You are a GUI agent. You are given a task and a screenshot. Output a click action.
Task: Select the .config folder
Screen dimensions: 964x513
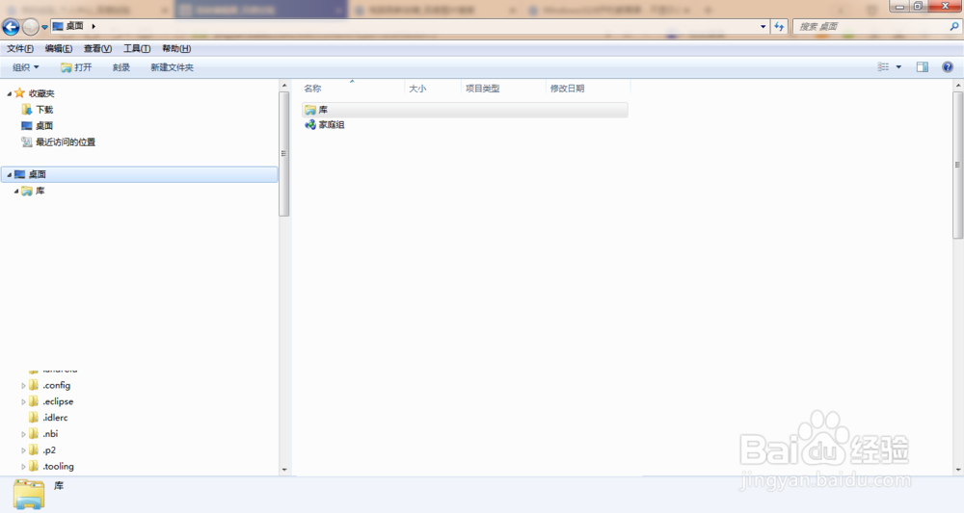(x=57, y=385)
